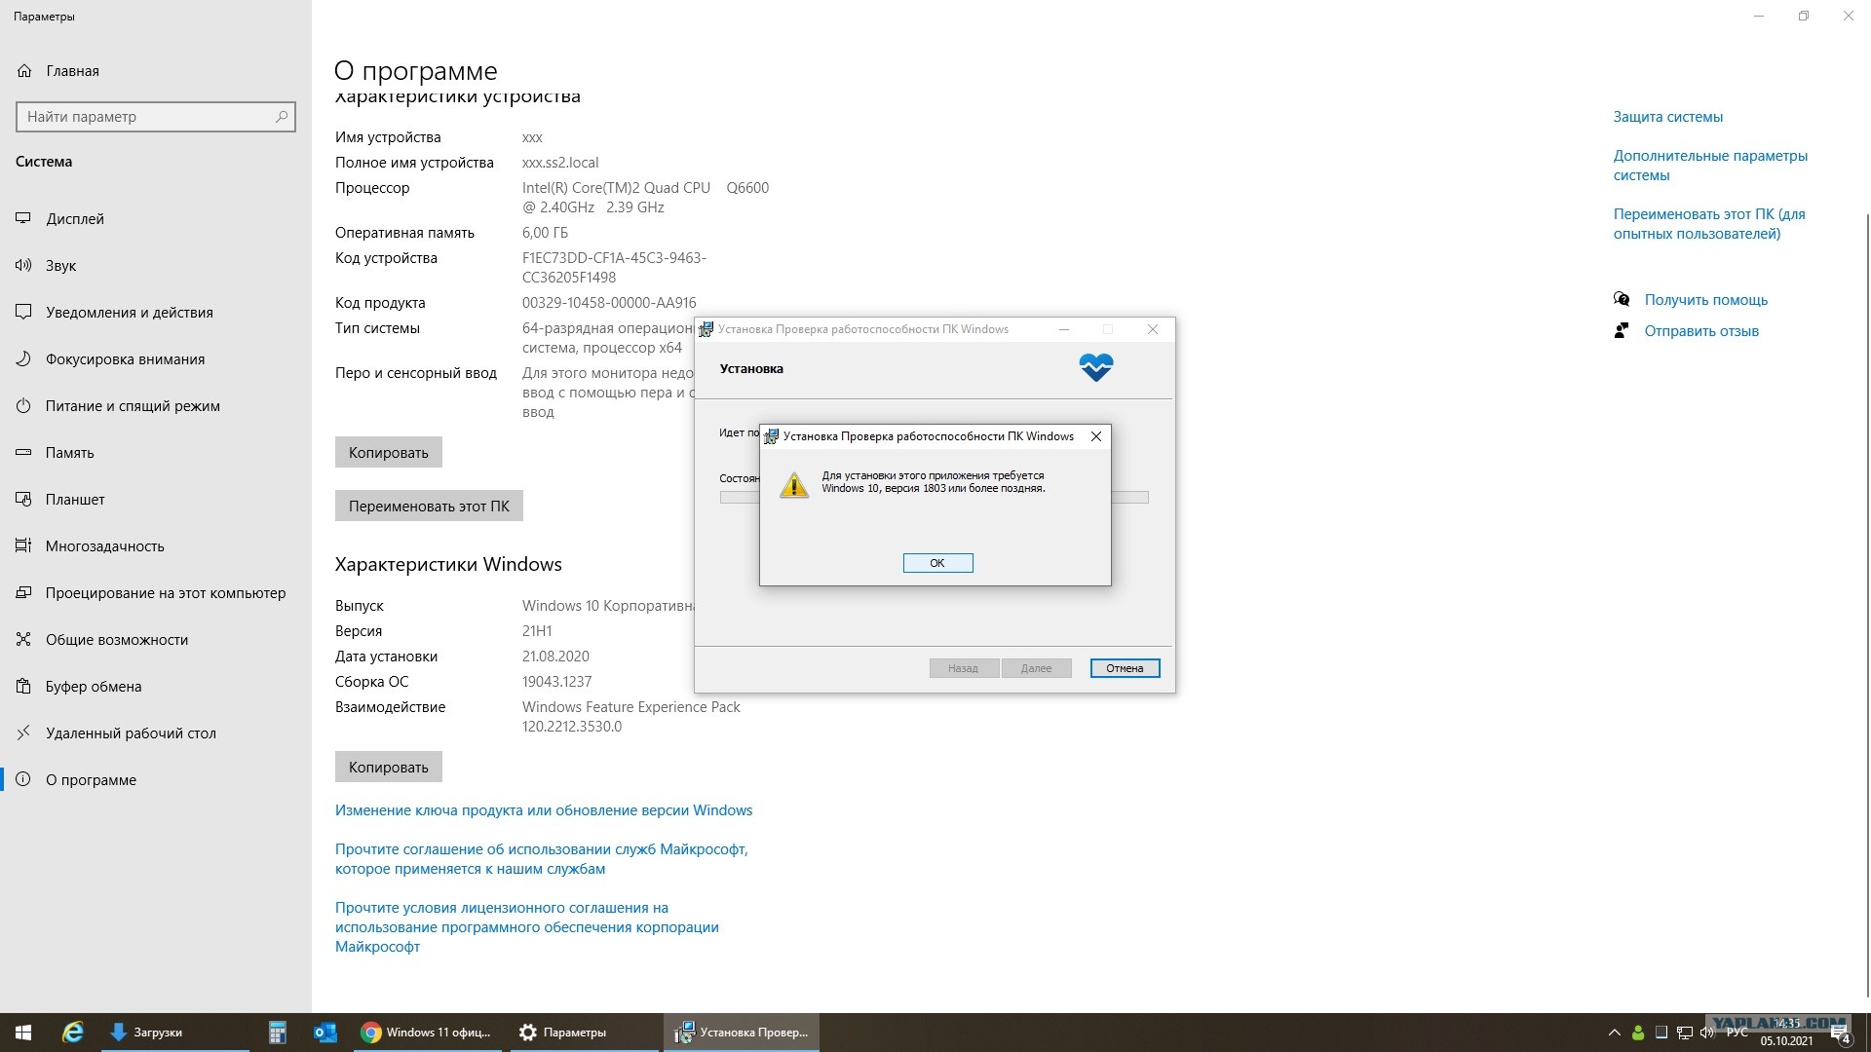Click the search magnifier in Найти параметр

(282, 117)
